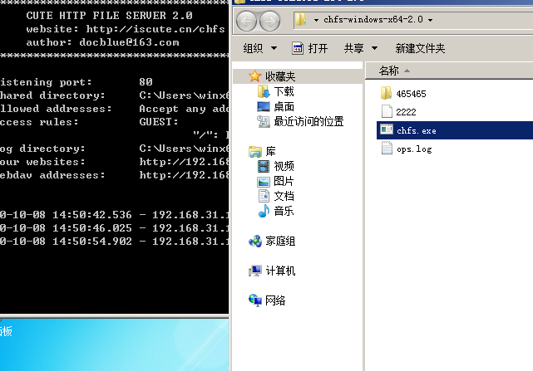The height and width of the screenshot is (371, 533).
Task: Toggle the 名称 sort arrow
Action: click(407, 71)
